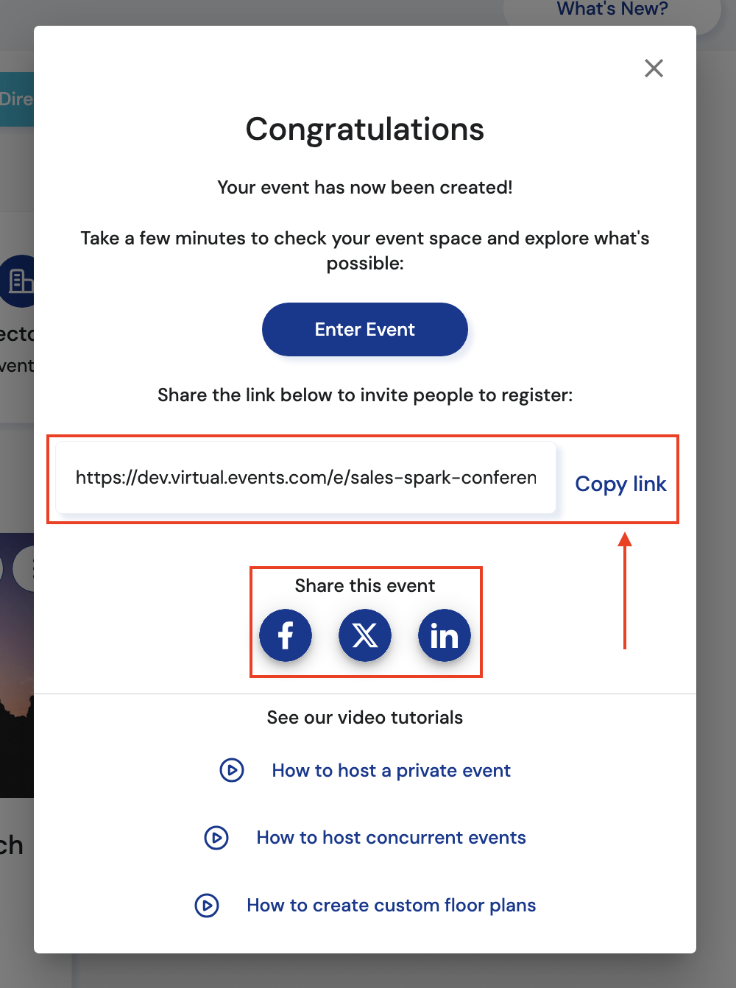Open 'How to create custom floor plans' link
736x988 pixels.
[391, 906]
